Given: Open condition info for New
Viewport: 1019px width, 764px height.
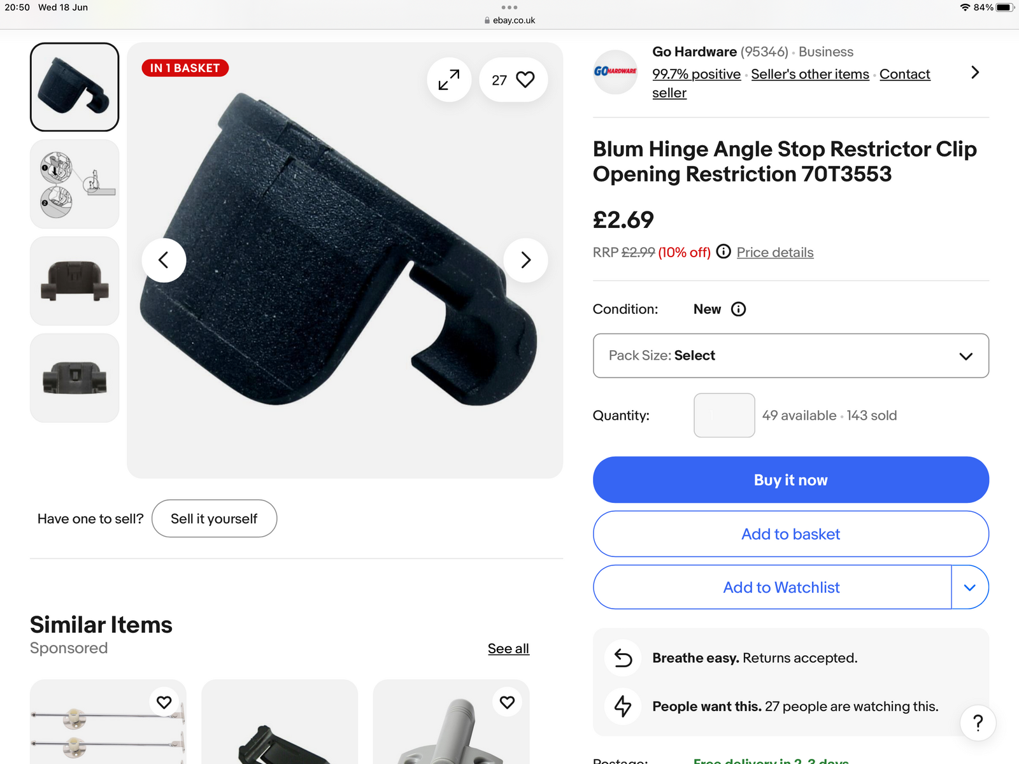Looking at the screenshot, I should pyautogui.click(x=738, y=309).
